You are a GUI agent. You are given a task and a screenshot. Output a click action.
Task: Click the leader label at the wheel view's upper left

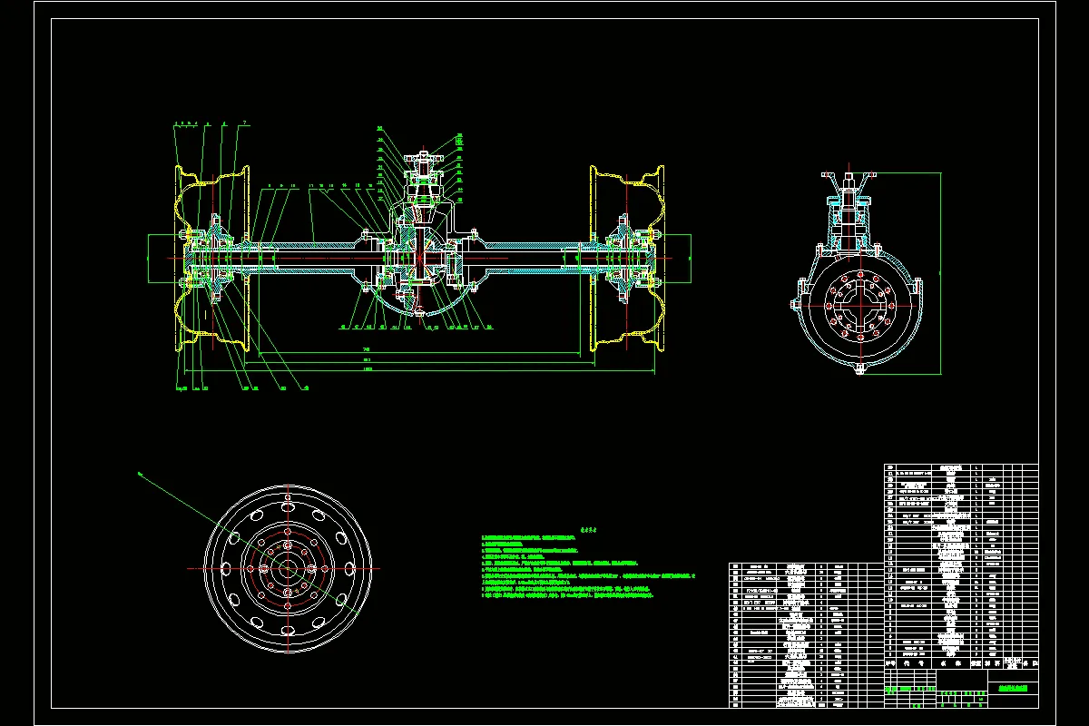point(141,472)
